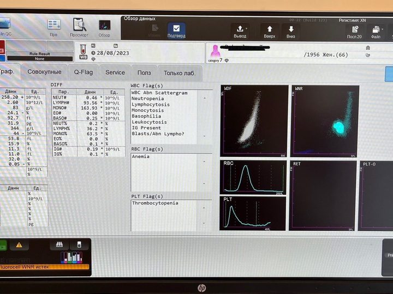393x294 pixels.
Task: Click the patient info /1956 Жен.(66)
Action: coord(326,55)
